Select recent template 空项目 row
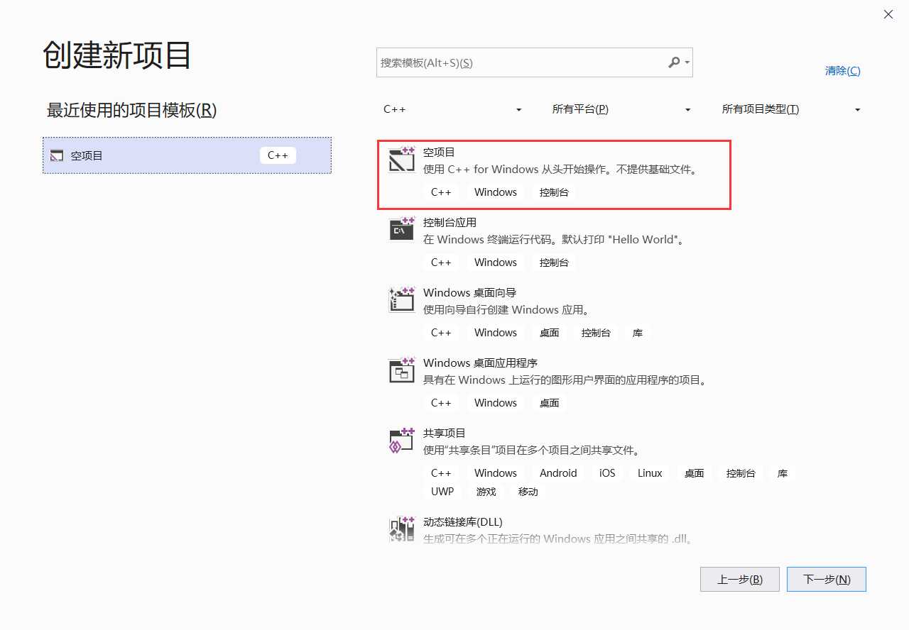The width and height of the screenshot is (909, 630). pos(187,155)
